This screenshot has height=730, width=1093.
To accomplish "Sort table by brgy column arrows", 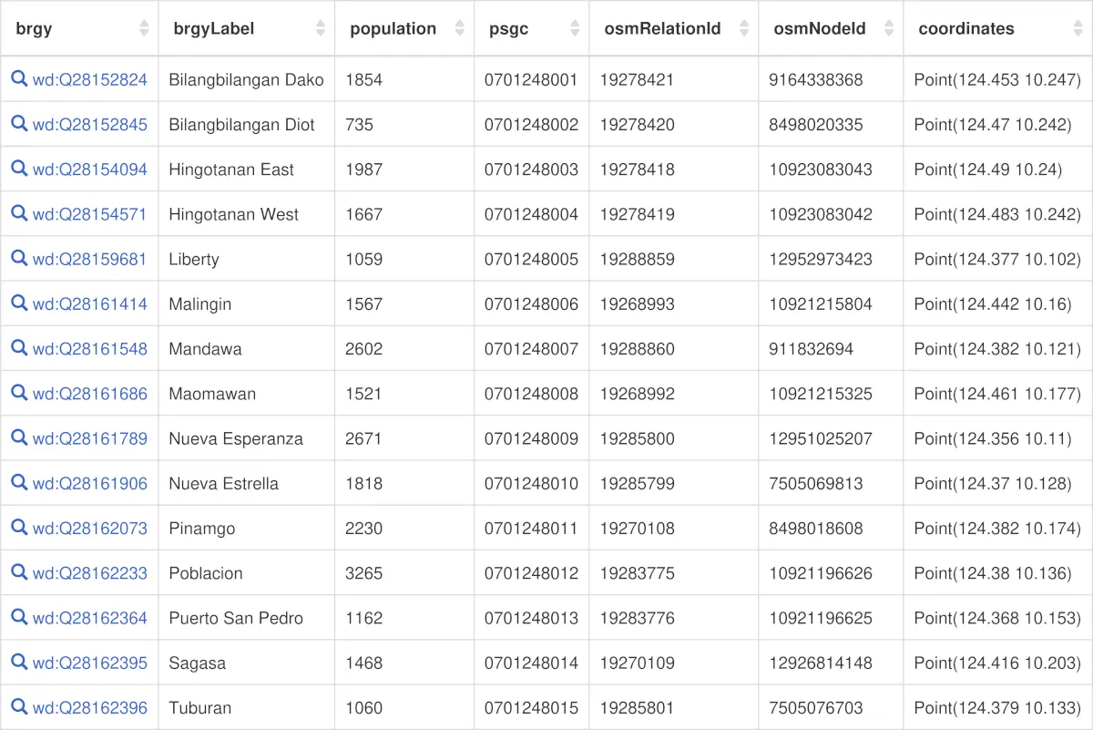I will (144, 28).
